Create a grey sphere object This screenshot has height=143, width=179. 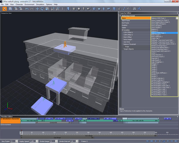click(x=79, y=9)
